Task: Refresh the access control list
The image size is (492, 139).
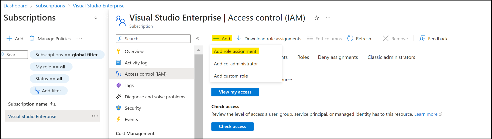Action: pyautogui.click(x=359, y=39)
